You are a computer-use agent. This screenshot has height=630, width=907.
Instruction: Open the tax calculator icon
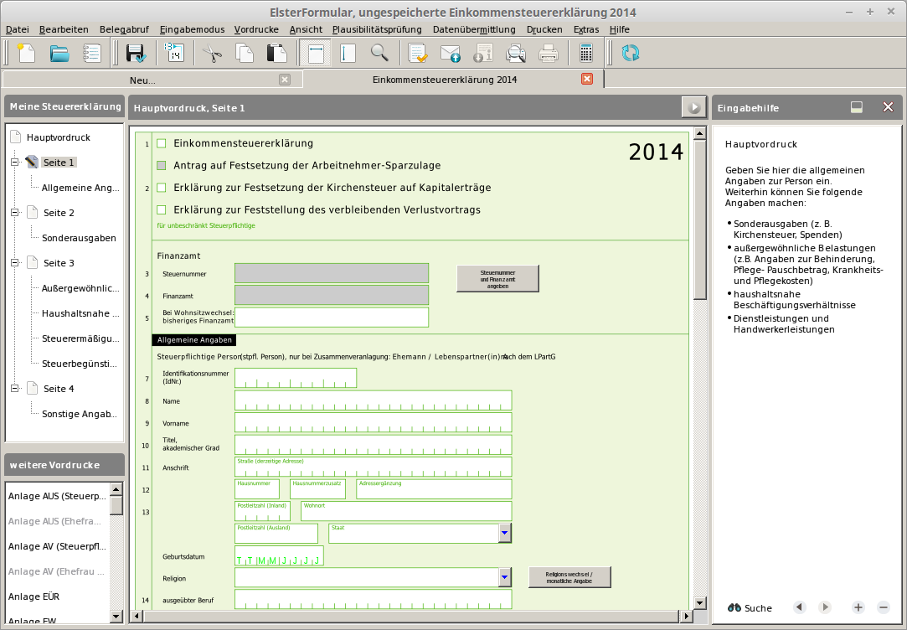585,54
